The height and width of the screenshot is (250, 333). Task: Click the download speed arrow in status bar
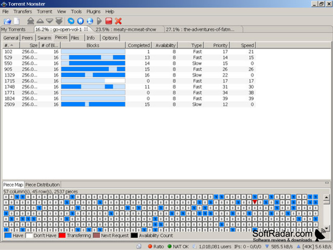267,246
